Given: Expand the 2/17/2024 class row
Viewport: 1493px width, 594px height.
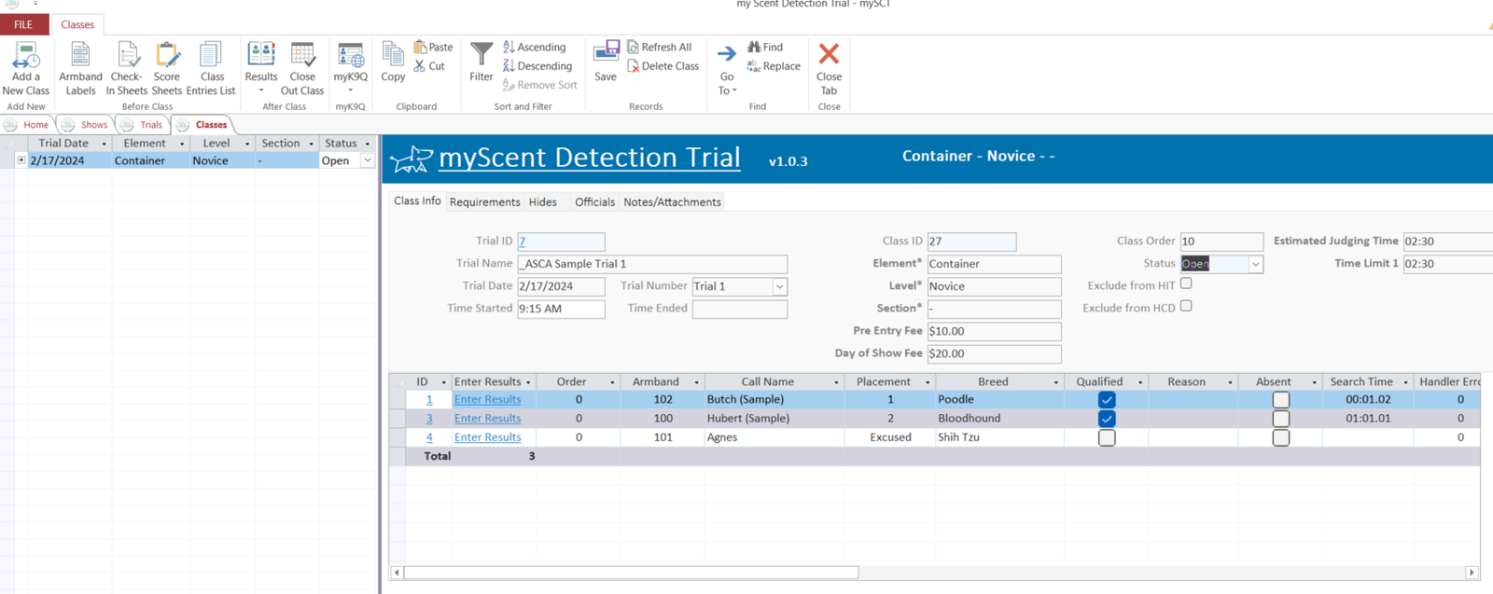Looking at the screenshot, I should pos(21,160).
